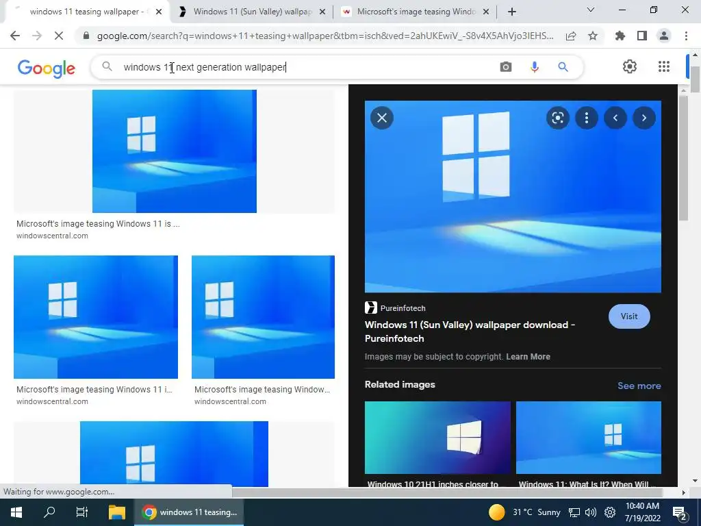This screenshot has height=526, width=701.
Task: Start voice search with the microphone
Action: (534, 67)
